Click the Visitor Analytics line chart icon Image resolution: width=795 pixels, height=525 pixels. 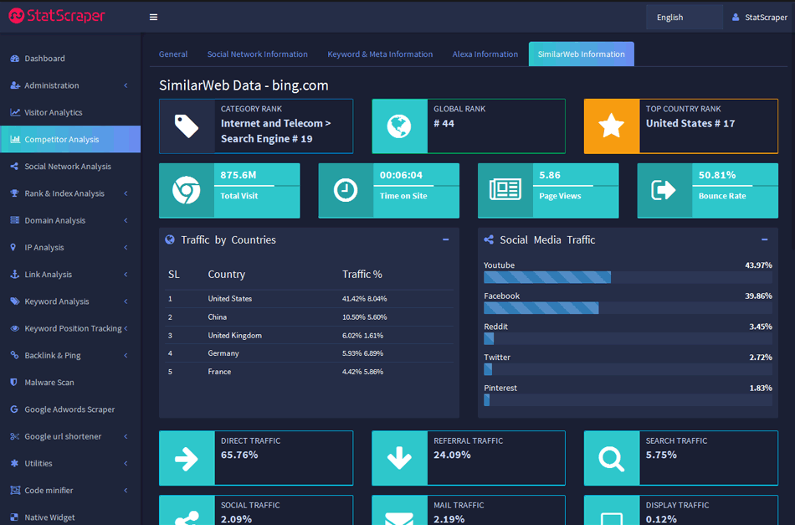15,112
